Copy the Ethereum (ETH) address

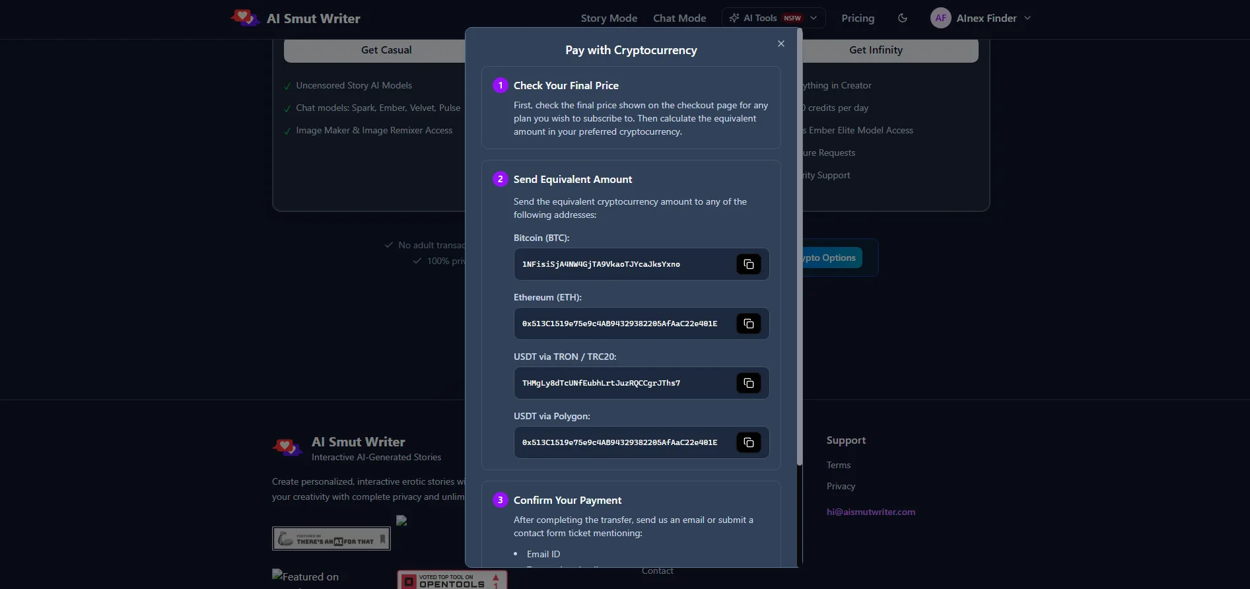748,324
